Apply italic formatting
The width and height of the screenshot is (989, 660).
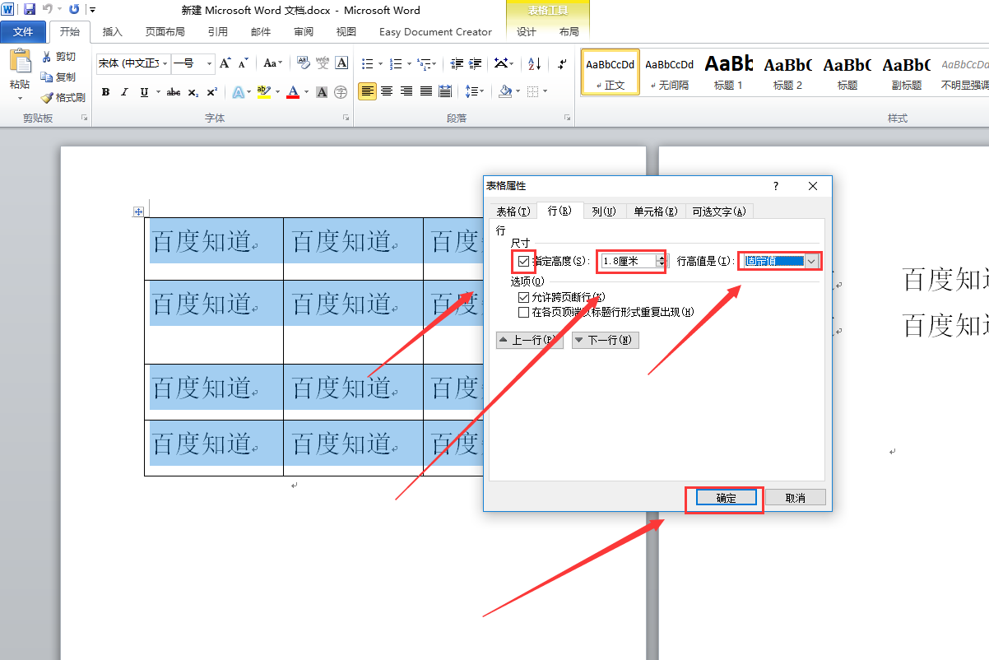(125, 92)
